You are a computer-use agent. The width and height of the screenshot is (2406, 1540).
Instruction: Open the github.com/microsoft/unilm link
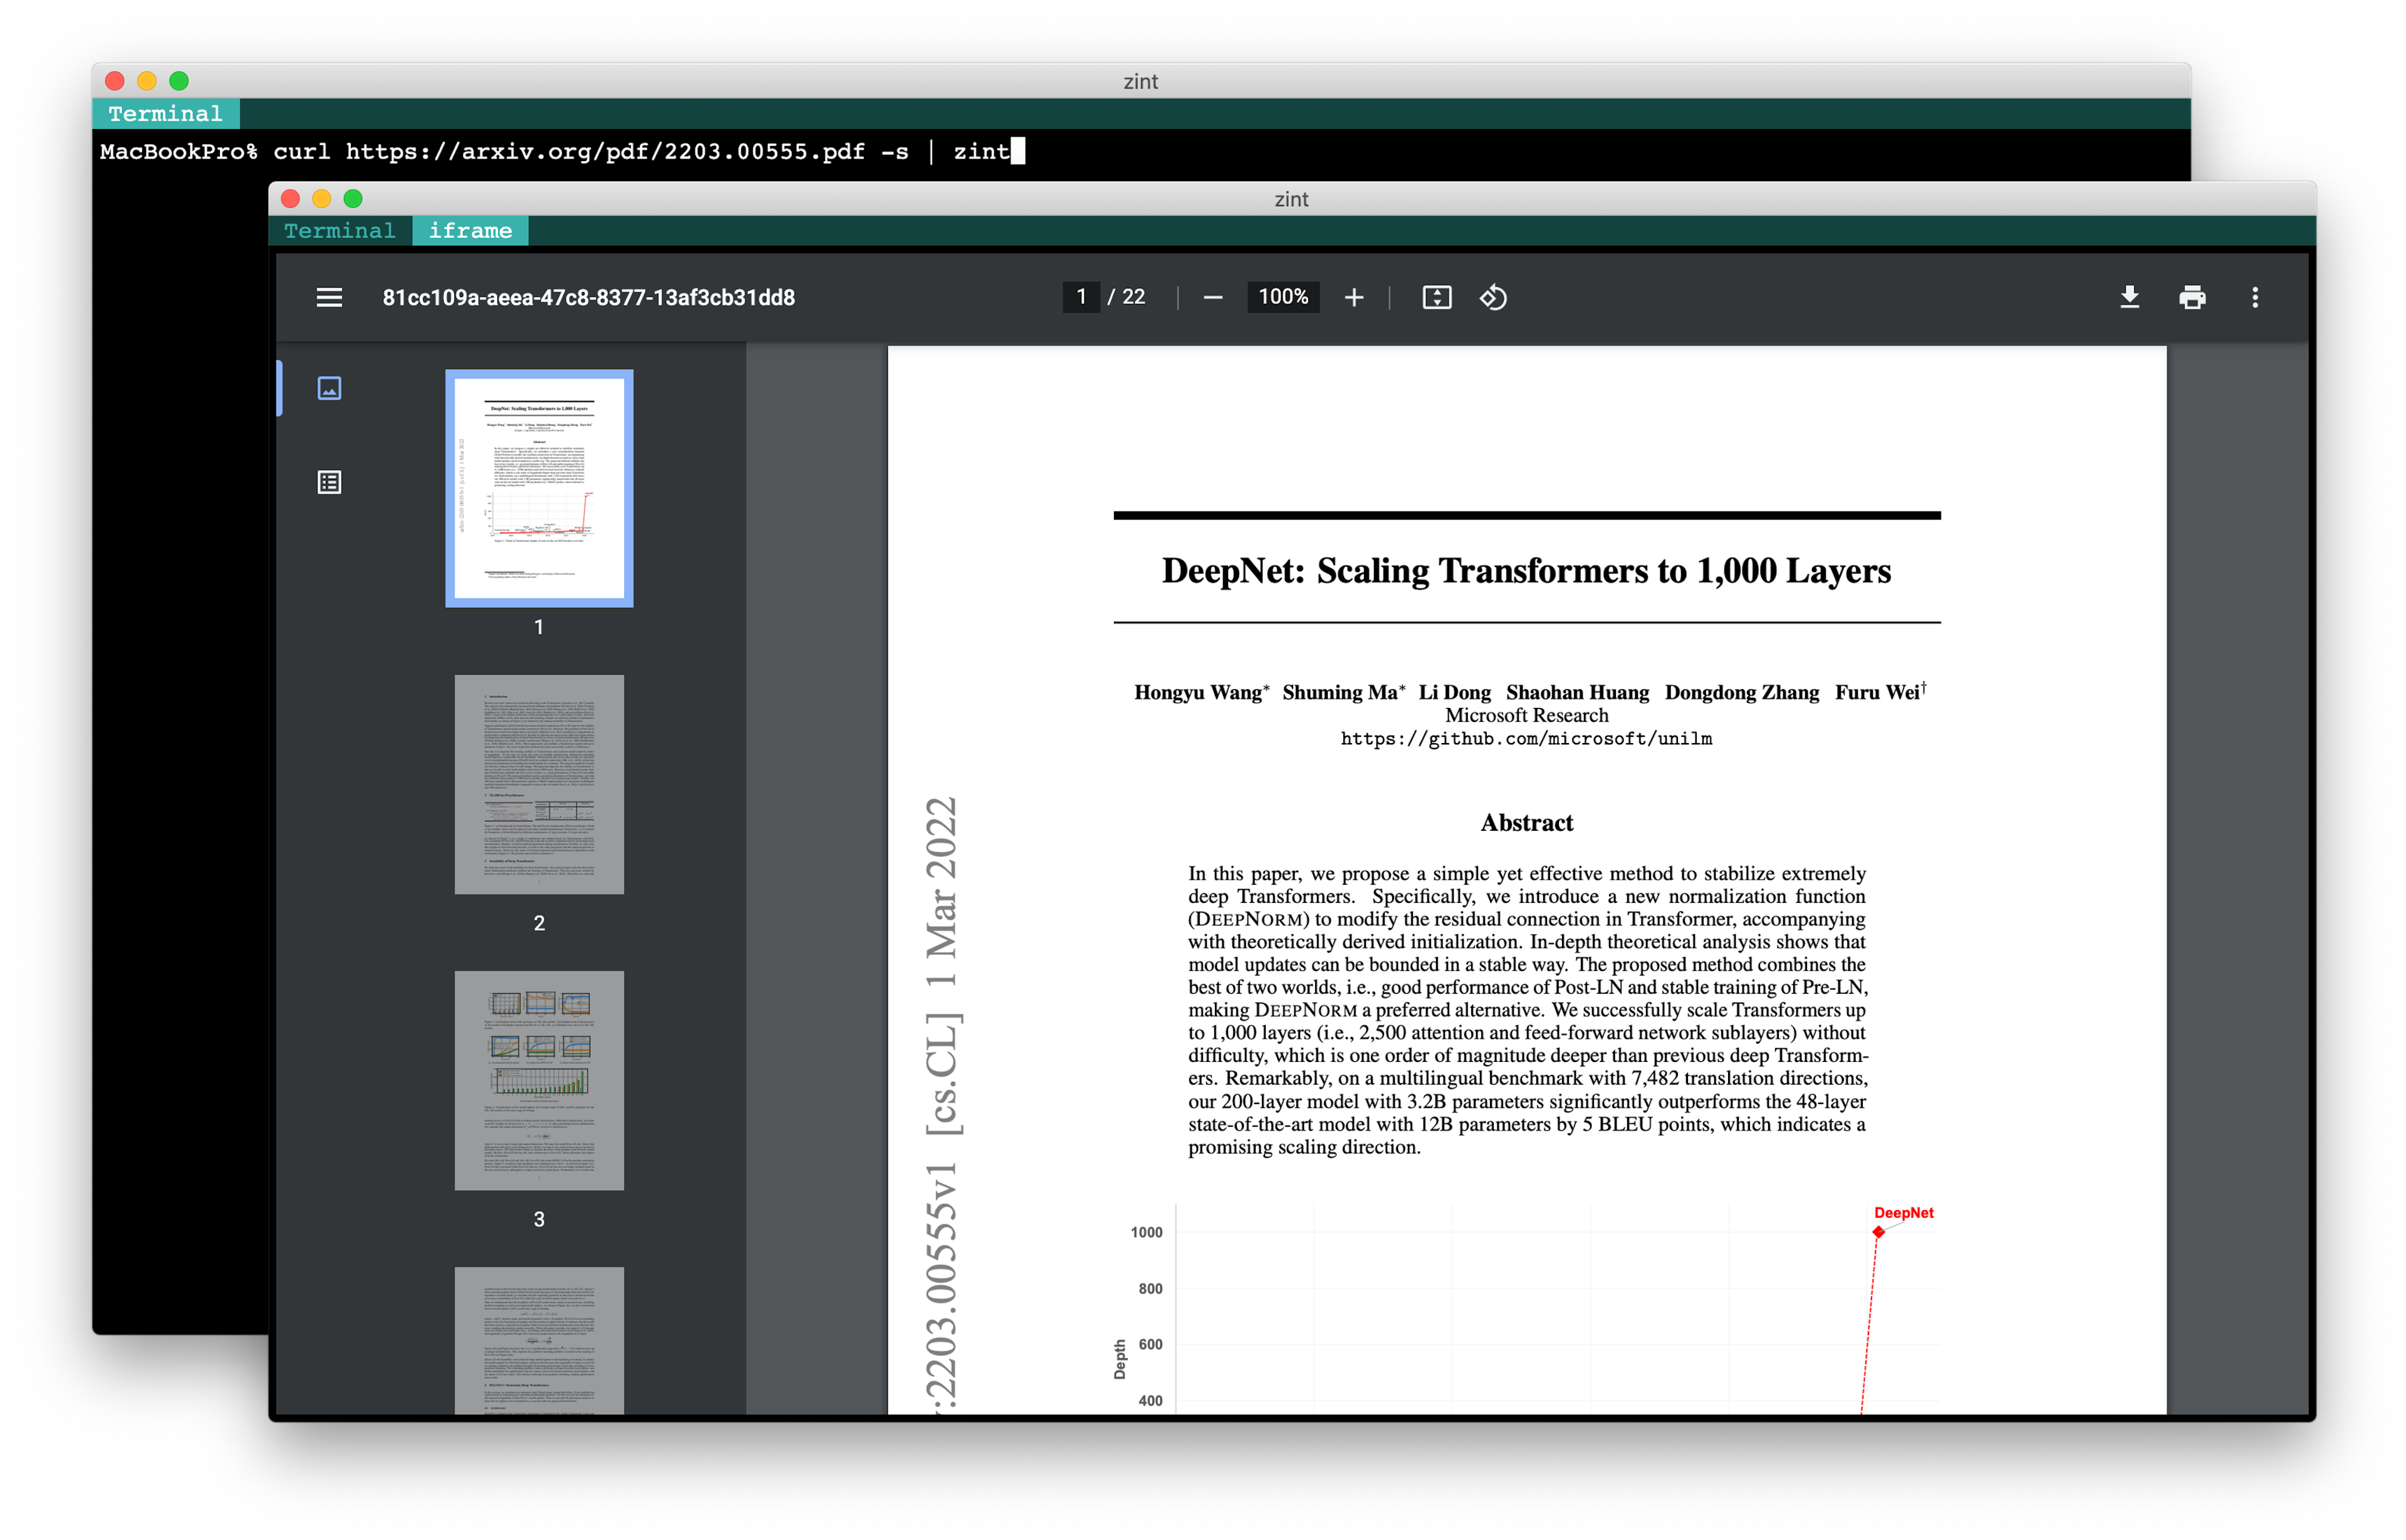[1526, 739]
